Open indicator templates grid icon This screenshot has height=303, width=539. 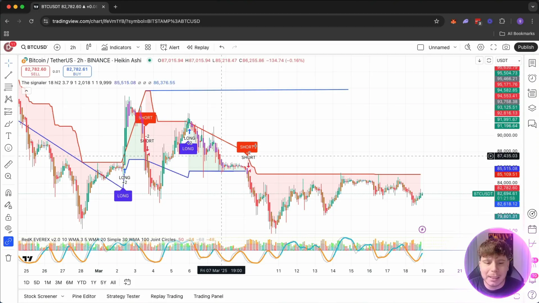point(148,47)
